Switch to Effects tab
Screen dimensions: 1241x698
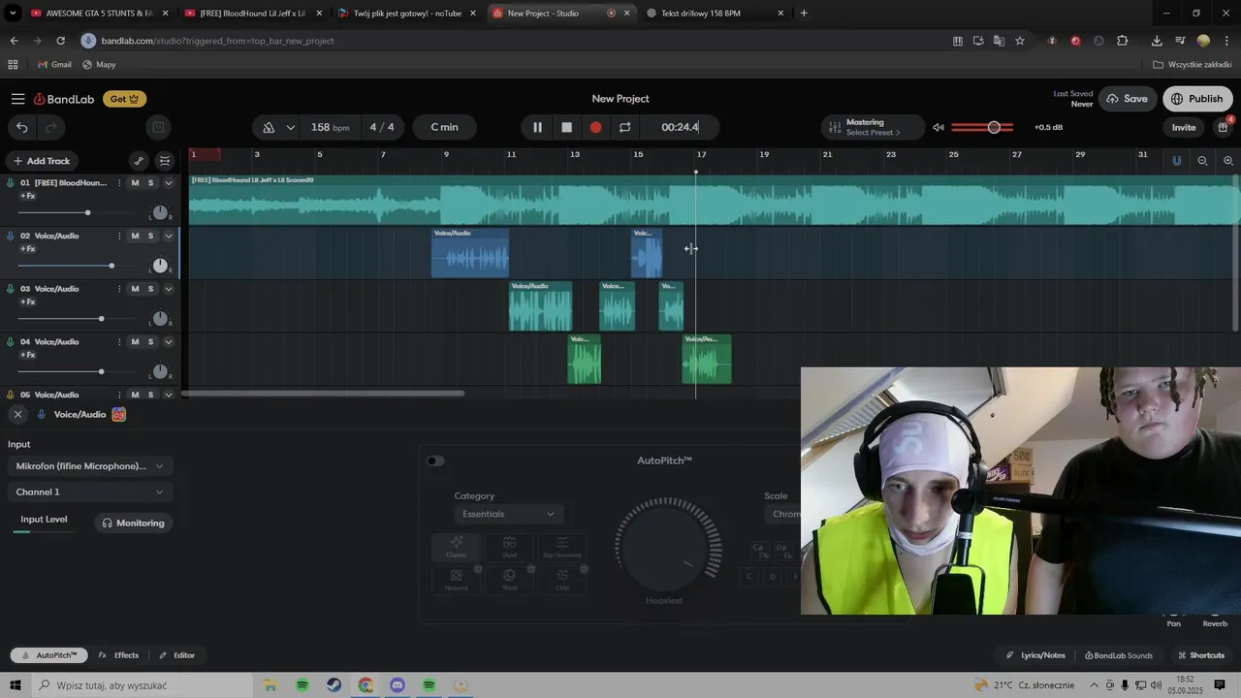tap(118, 655)
